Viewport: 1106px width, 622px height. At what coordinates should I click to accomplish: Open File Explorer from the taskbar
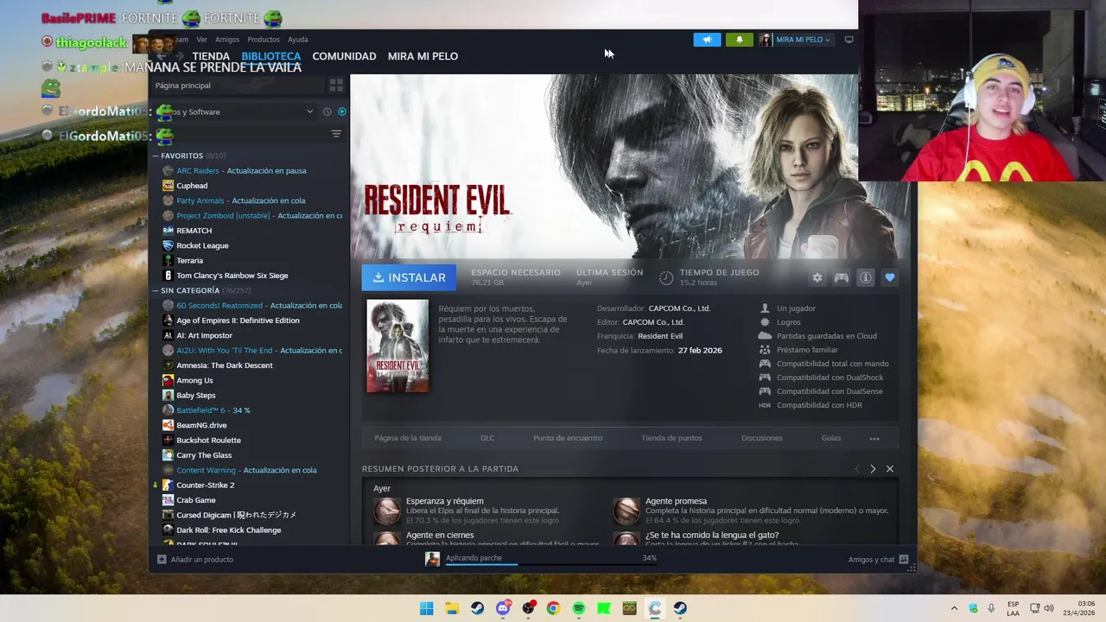(x=452, y=608)
